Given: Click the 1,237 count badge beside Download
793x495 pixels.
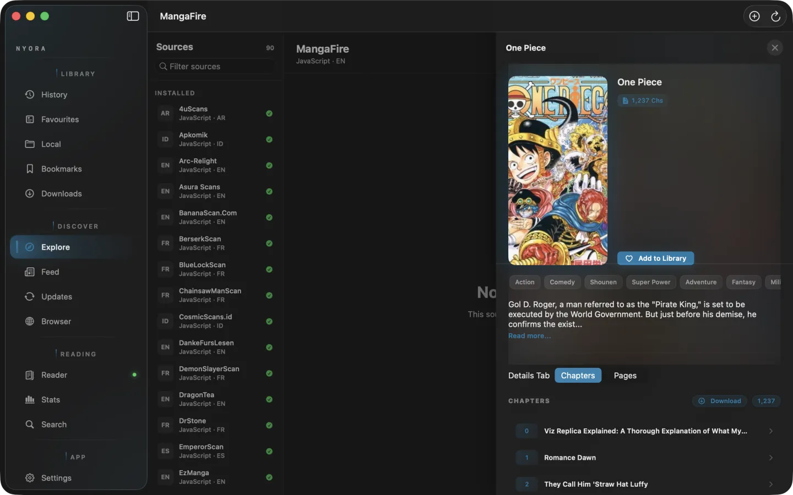Looking at the screenshot, I should (766, 401).
